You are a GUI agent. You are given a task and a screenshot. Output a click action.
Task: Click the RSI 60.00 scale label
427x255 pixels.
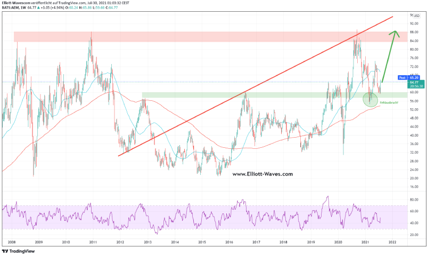point(414,211)
